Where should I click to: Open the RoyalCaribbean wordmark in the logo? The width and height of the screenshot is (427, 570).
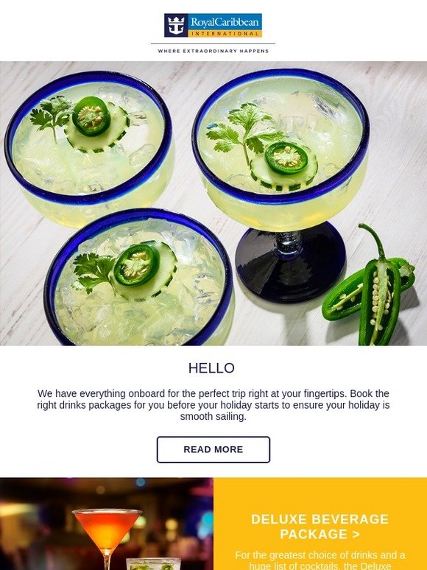click(x=225, y=22)
